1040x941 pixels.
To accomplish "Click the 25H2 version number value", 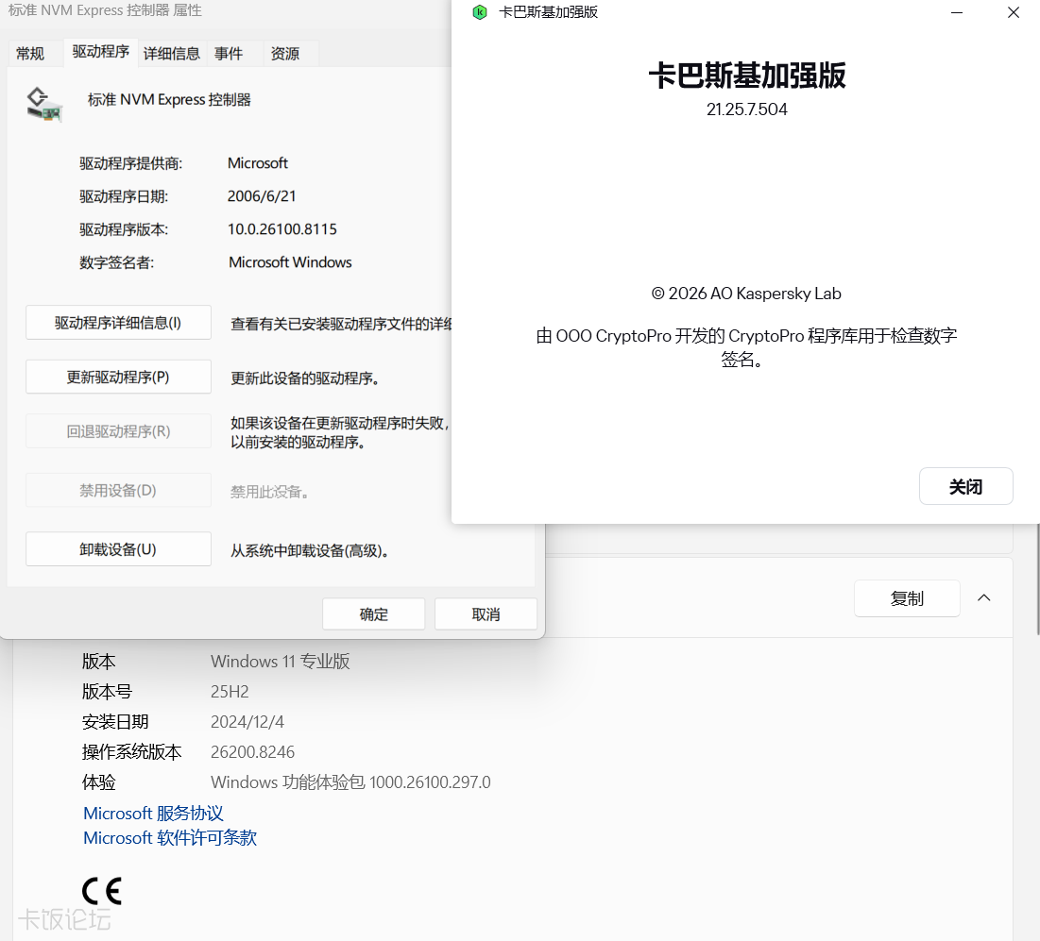I will (x=230, y=692).
